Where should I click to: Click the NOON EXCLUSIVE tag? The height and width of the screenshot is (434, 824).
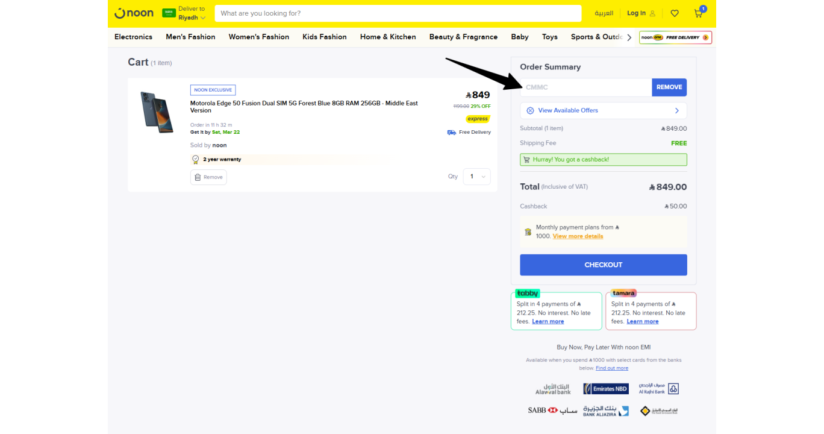tap(213, 90)
